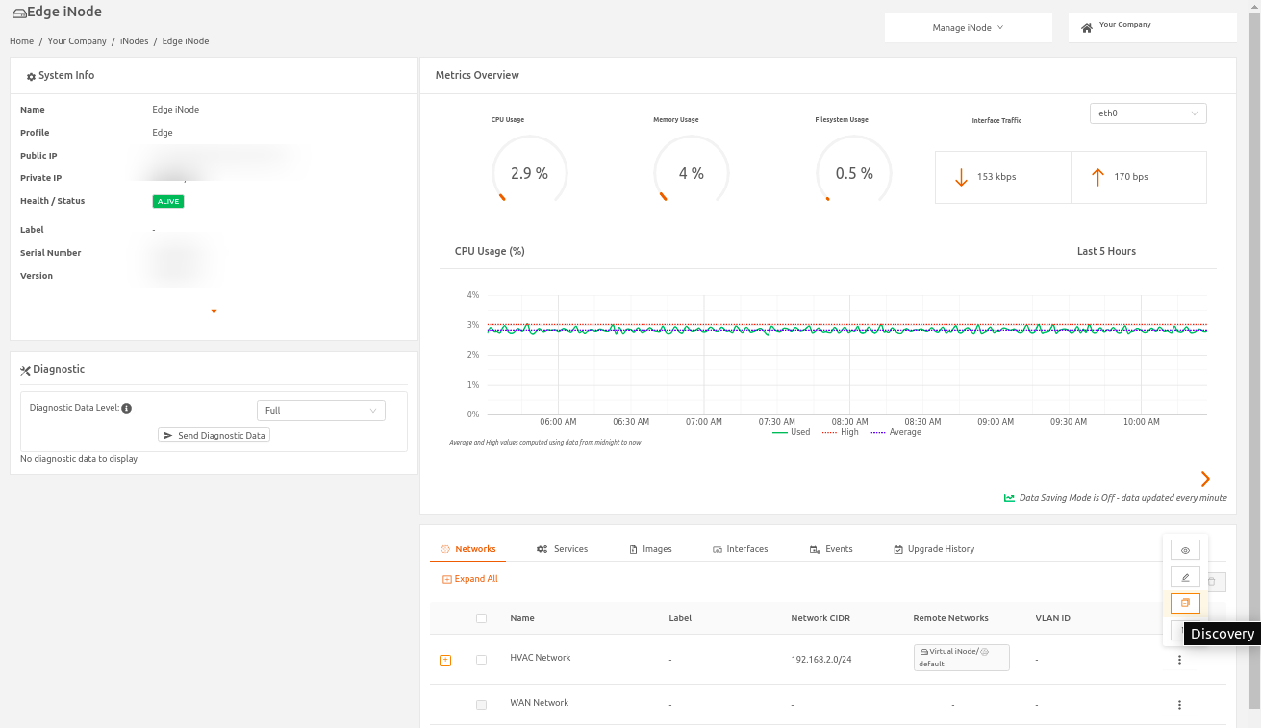Open the Manage iNode dropdown
Viewport: 1261px width, 728px height.
coord(968,28)
